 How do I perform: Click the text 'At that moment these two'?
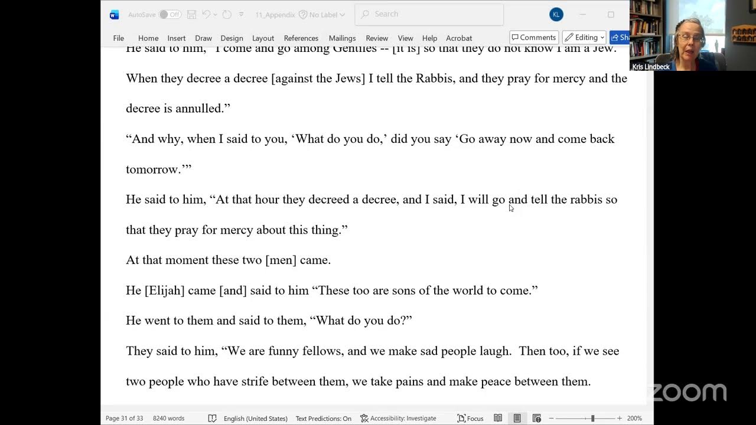(194, 260)
